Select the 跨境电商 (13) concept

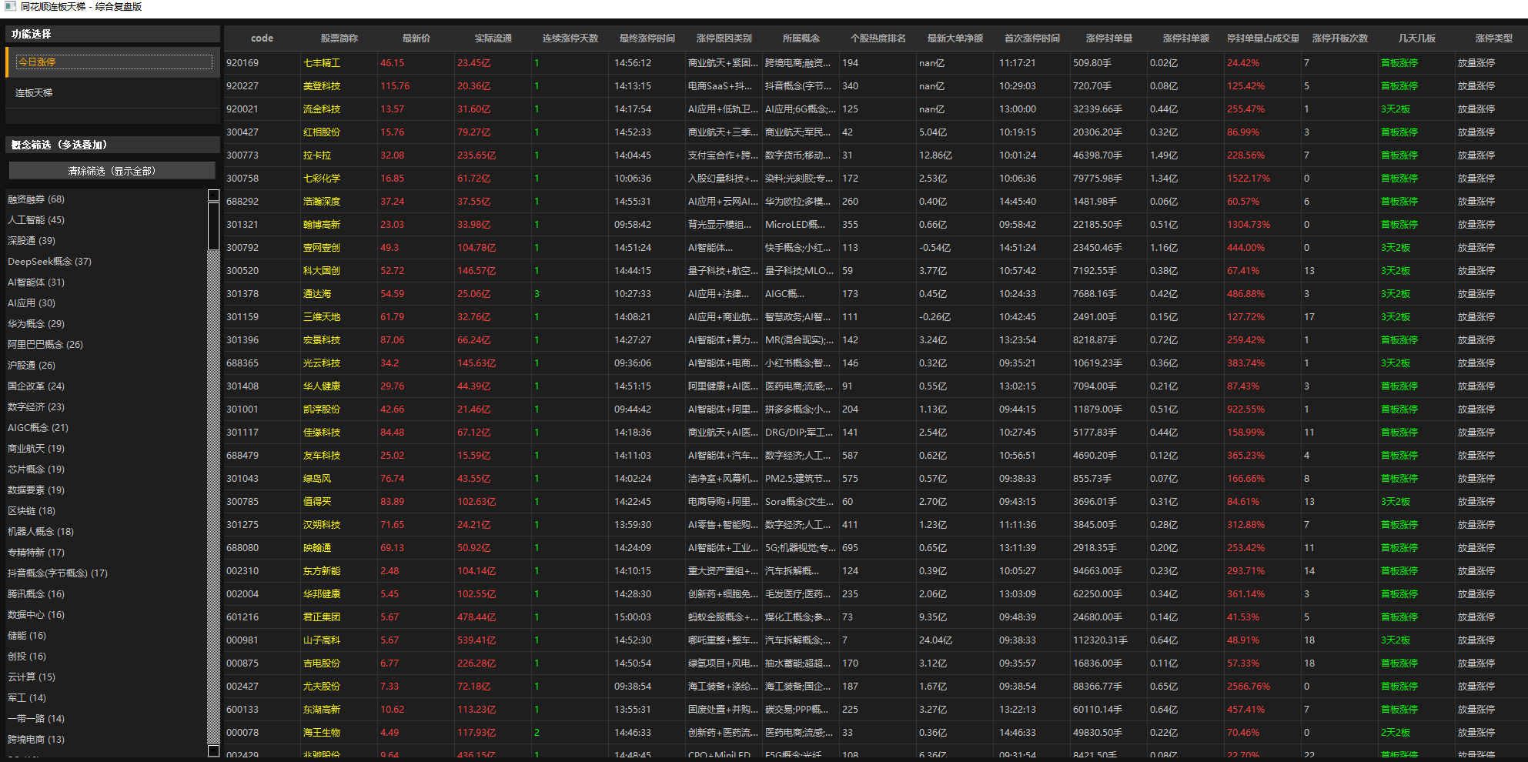[36, 740]
